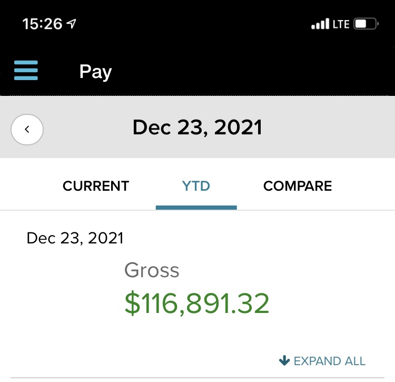Image resolution: width=395 pixels, height=382 pixels.
Task: Tap the cellular signal bars icon
Action: [320, 25]
